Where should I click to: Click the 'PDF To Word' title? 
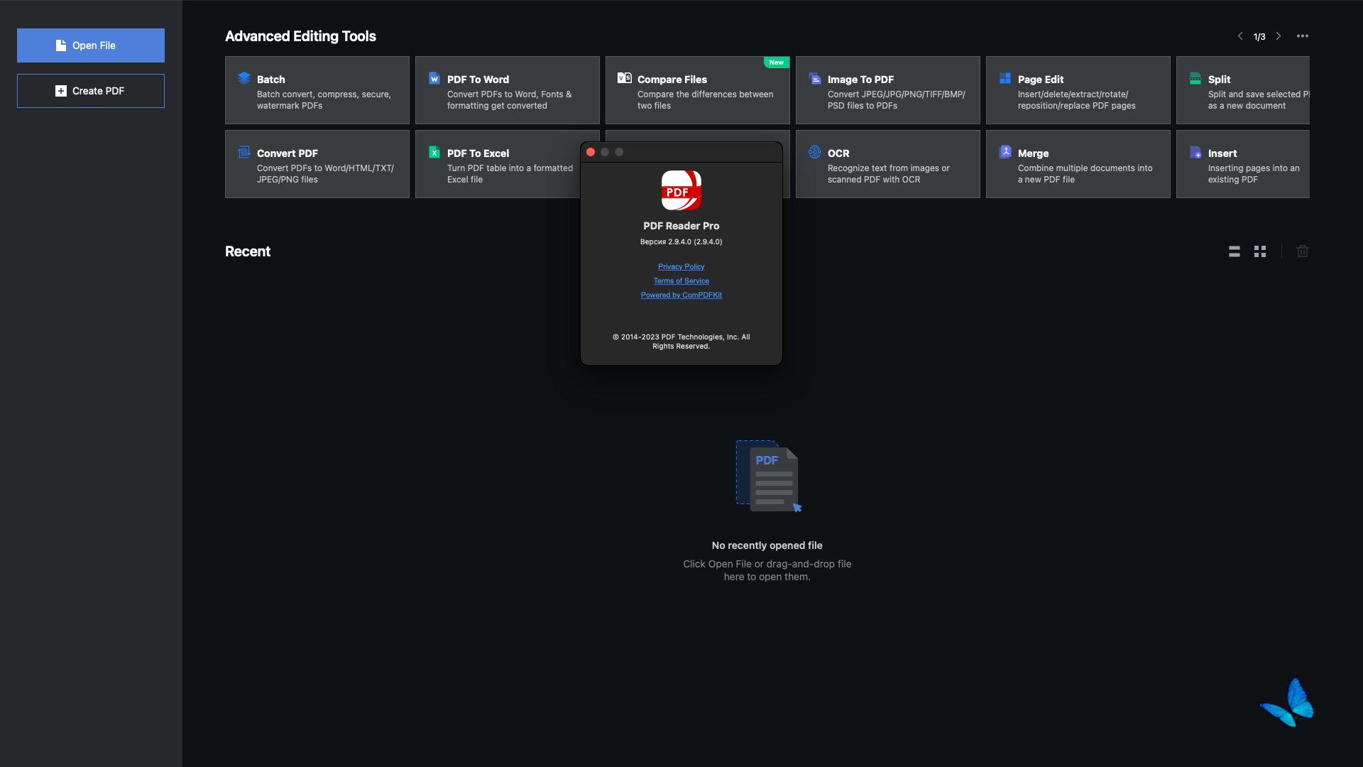[478, 80]
